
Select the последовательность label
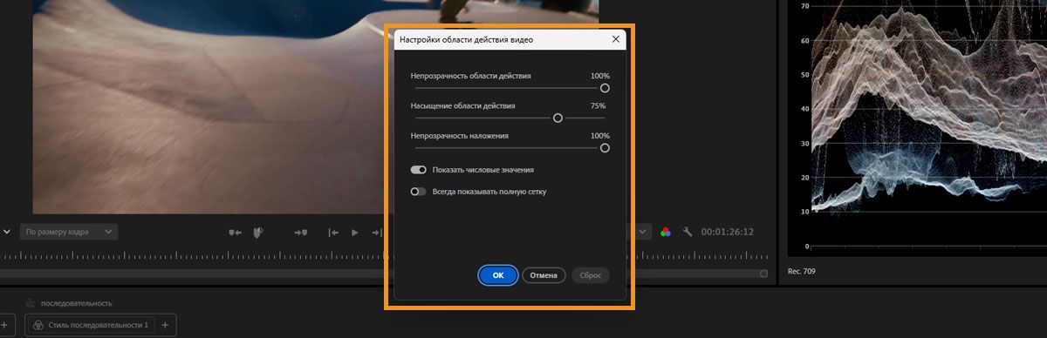point(77,303)
